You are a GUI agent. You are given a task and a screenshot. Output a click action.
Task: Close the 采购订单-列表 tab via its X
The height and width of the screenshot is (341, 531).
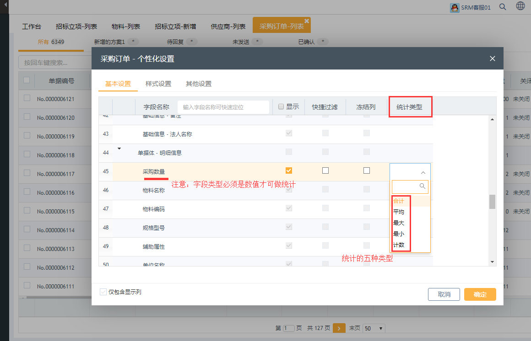click(x=307, y=21)
